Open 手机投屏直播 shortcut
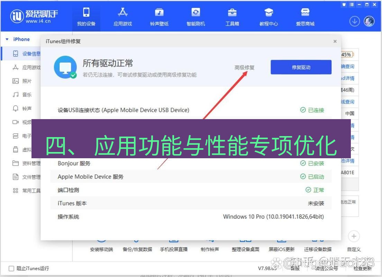The image size is (382, 277). tap(174, 249)
